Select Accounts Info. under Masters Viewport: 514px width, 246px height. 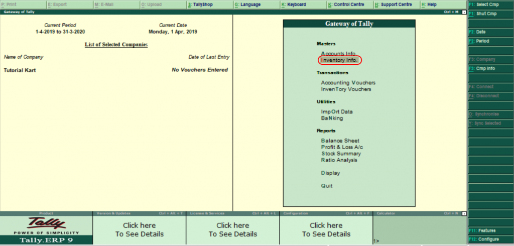(x=339, y=53)
